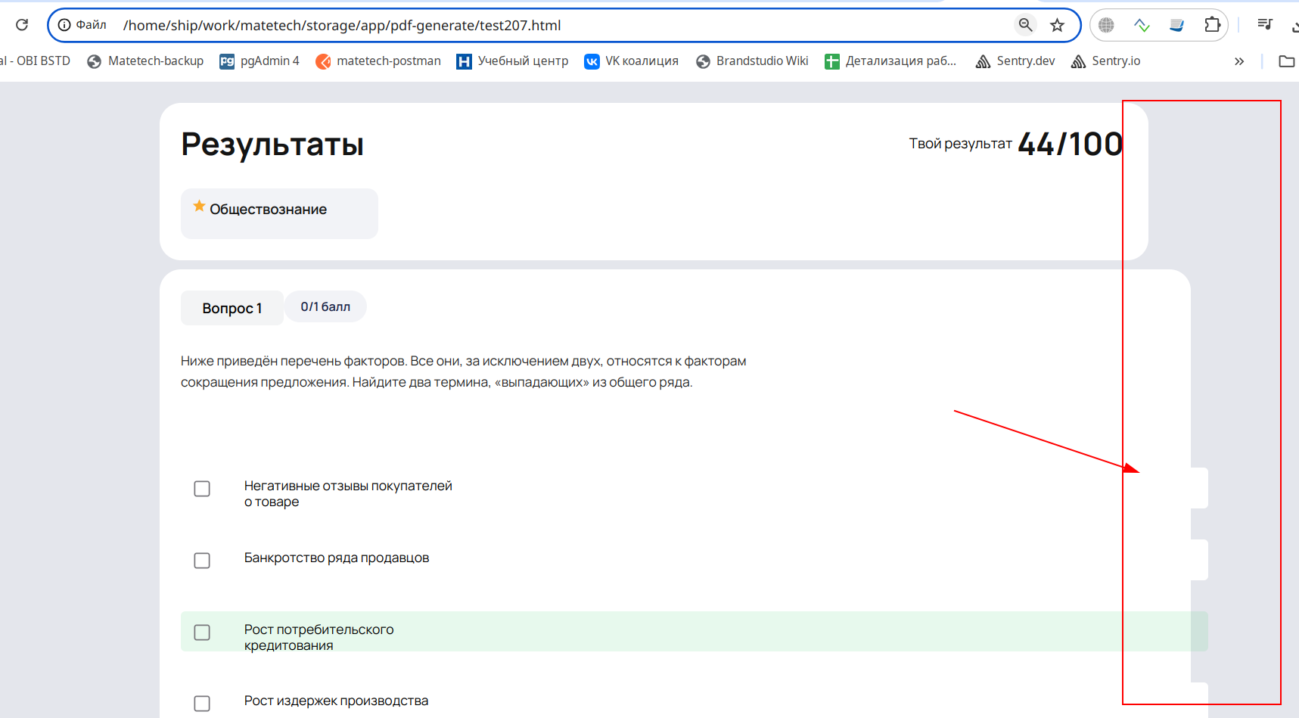Screen dimensions: 1299x718
Task: Check the highlighted Рост потребительского кредитования option
Action: (202, 632)
